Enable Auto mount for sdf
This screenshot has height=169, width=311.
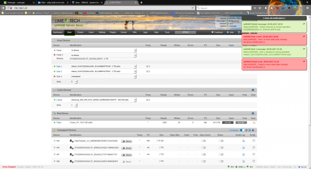pyautogui.click(x=203, y=154)
